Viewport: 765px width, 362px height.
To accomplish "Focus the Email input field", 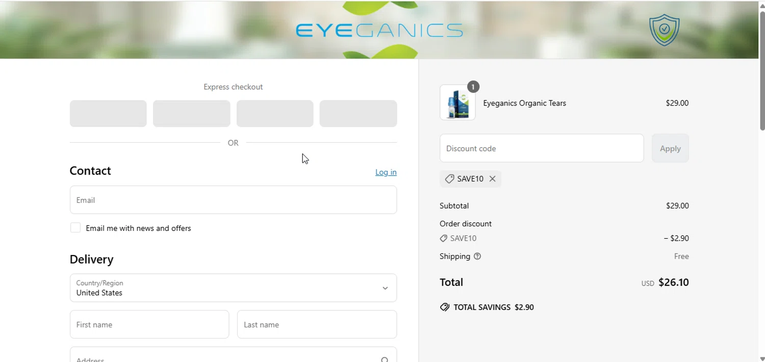I will coord(233,200).
